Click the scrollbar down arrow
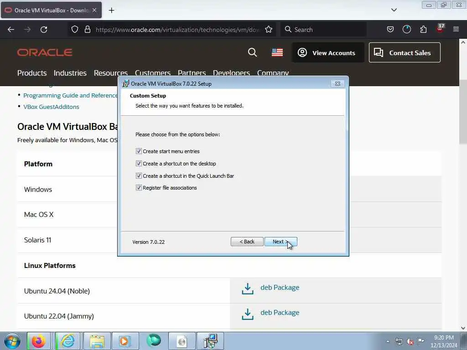 click(x=463, y=328)
